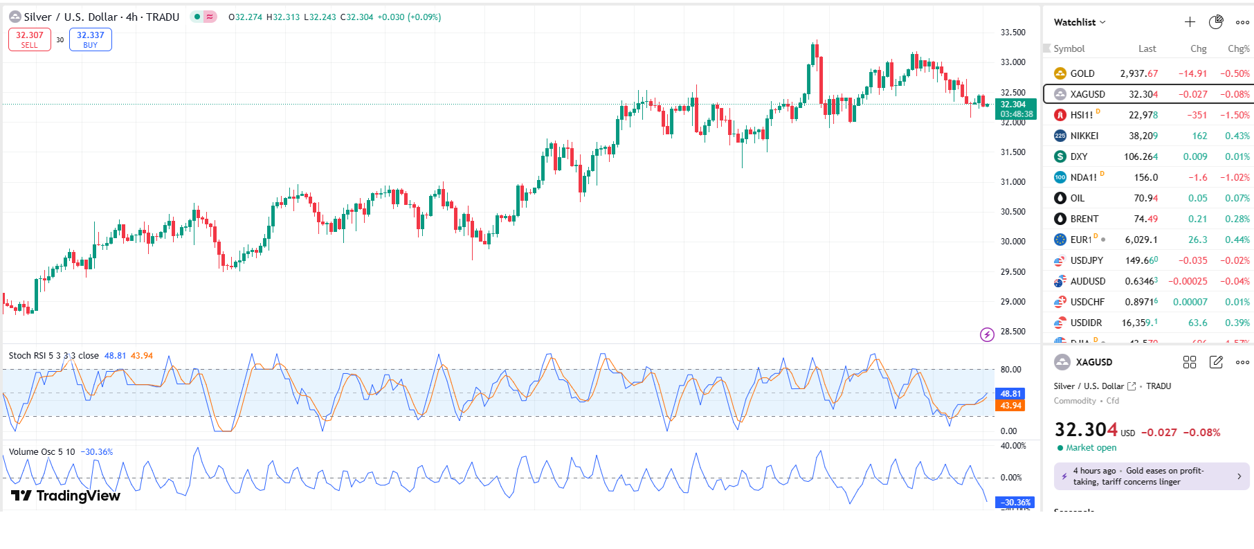Click the grid layout icon beside XAGUSD details
The width and height of the screenshot is (1254, 549).
click(1190, 362)
